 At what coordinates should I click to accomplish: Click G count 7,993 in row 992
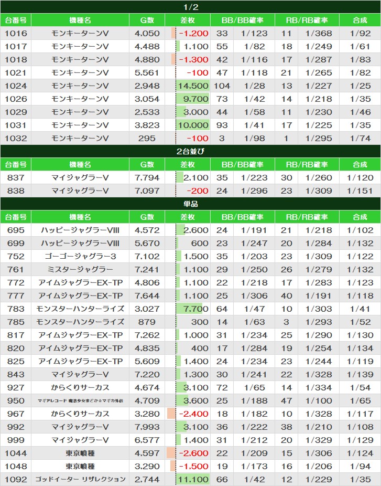(147, 427)
